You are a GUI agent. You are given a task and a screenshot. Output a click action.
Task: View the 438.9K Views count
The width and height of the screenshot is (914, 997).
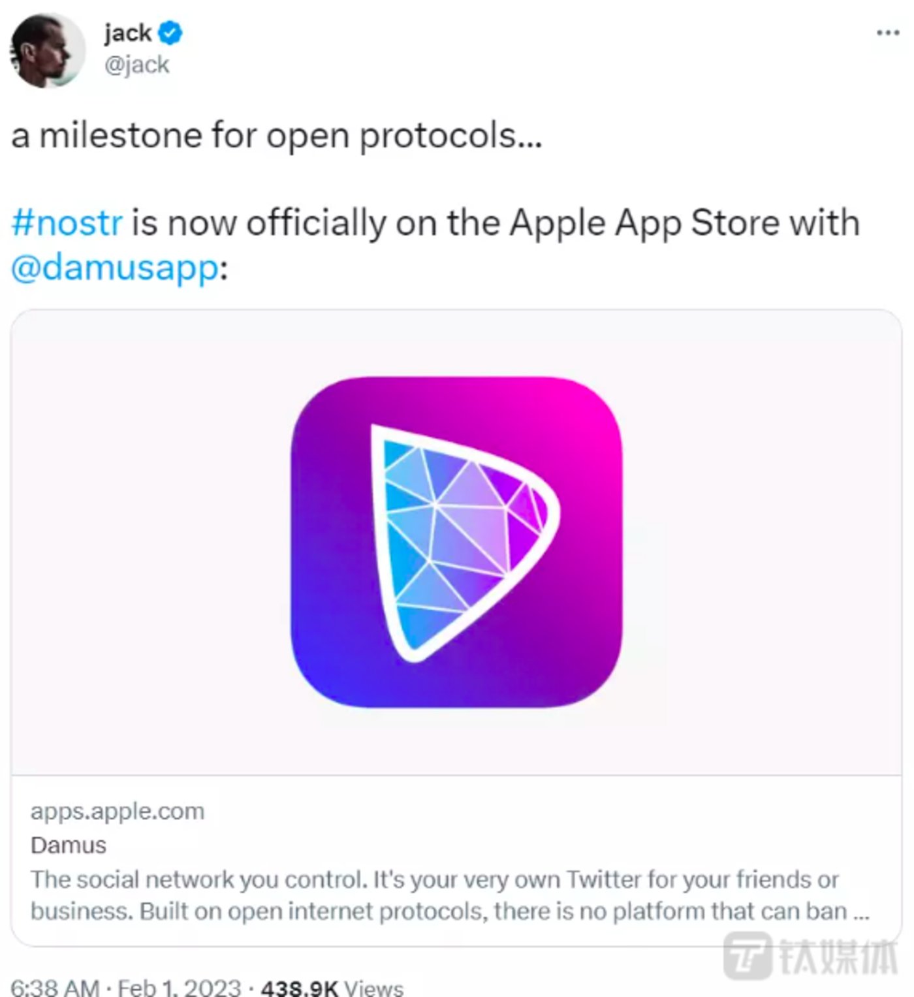[300, 987]
